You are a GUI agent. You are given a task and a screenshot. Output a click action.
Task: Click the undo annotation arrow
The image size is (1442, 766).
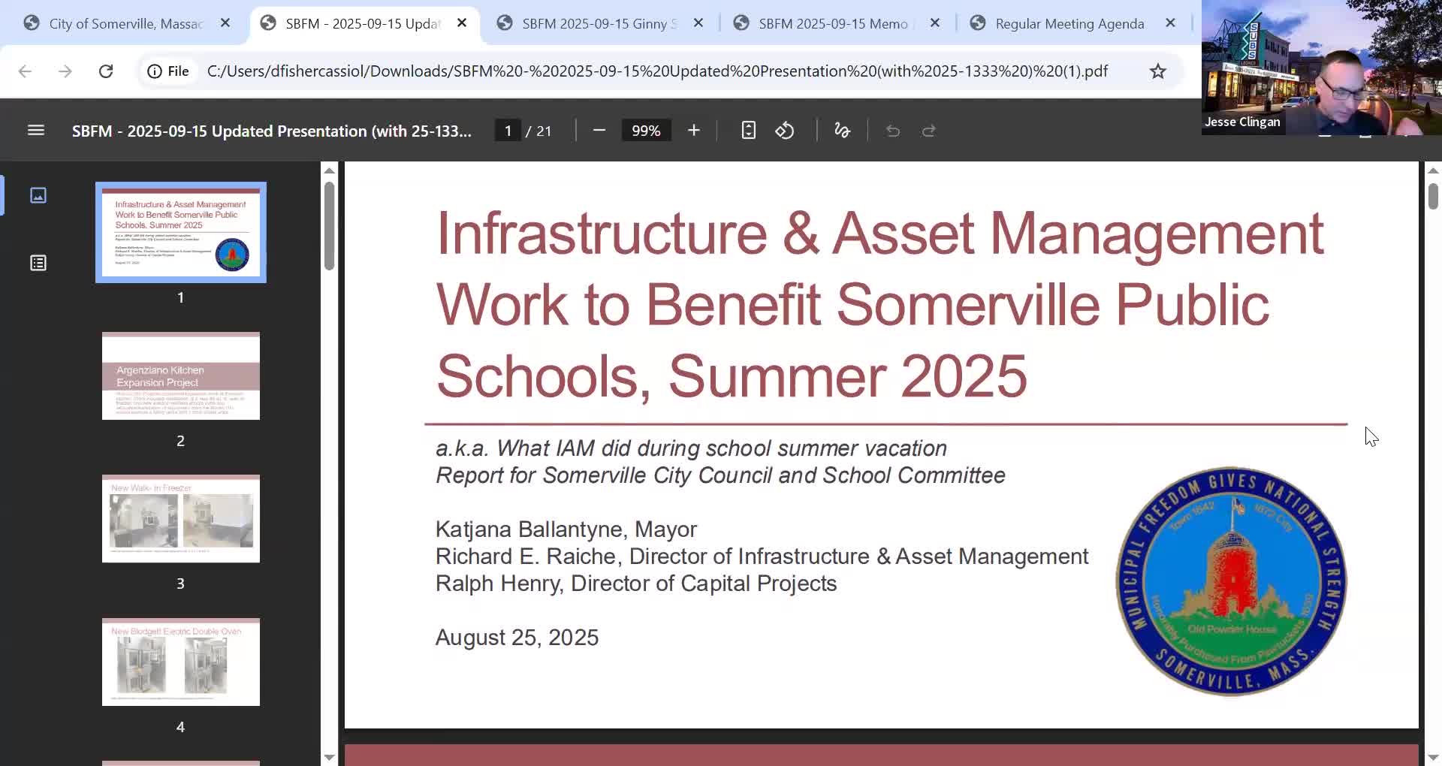click(893, 131)
